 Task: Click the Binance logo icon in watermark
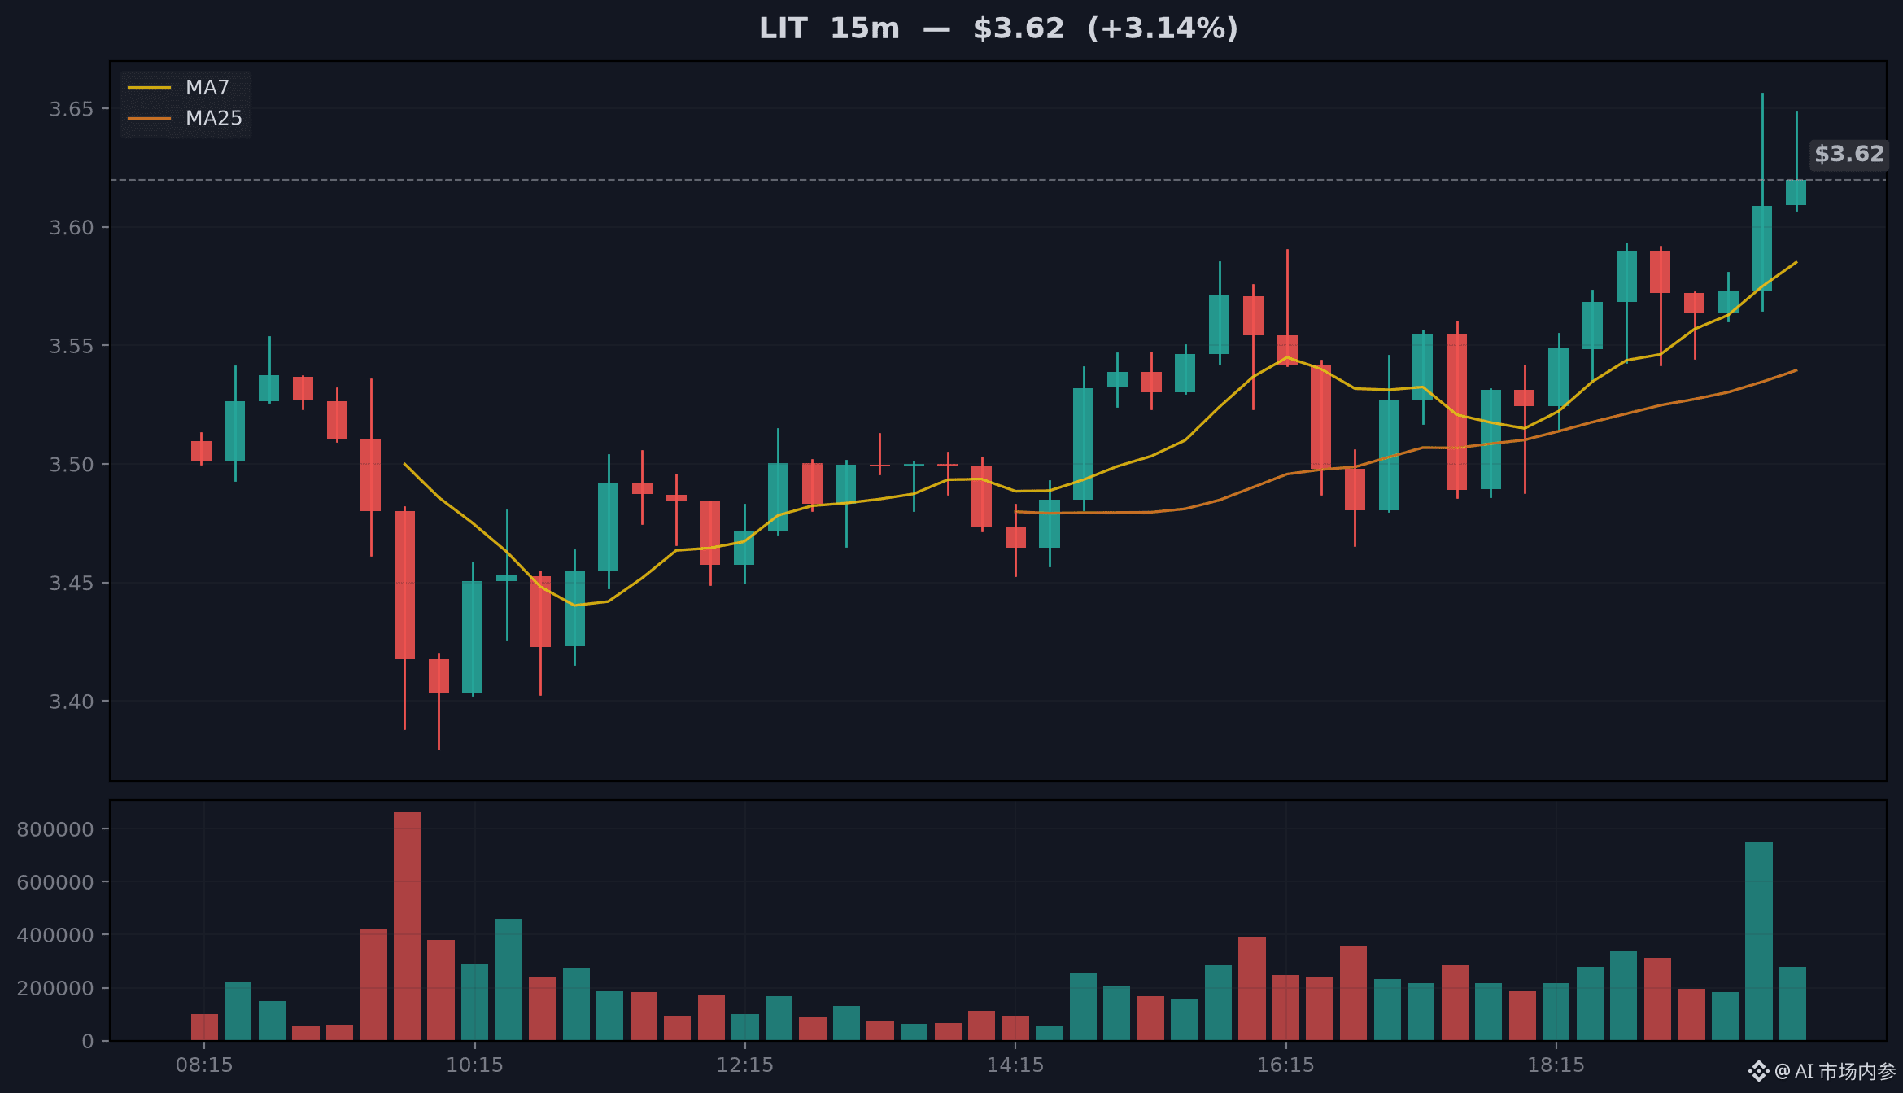(x=1758, y=1071)
